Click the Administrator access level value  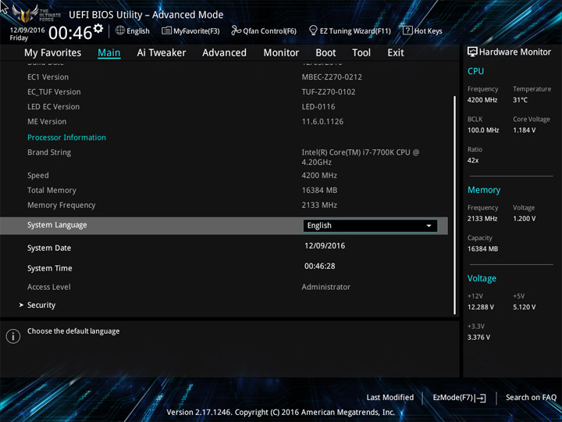pyautogui.click(x=326, y=287)
